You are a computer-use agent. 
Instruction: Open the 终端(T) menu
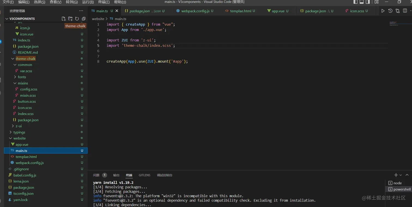click(x=104, y=2)
